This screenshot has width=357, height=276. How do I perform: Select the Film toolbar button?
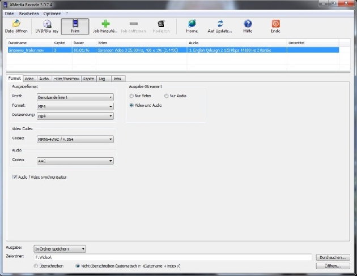coord(75,24)
